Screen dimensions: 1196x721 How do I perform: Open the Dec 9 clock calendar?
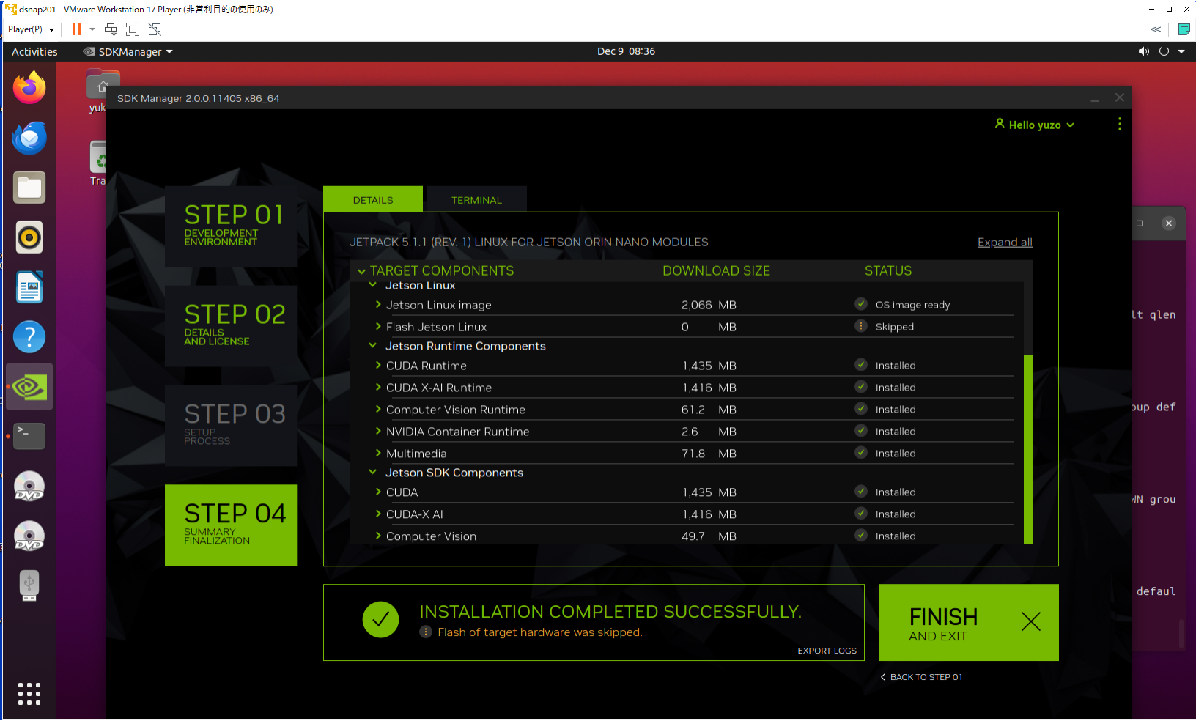coord(626,51)
